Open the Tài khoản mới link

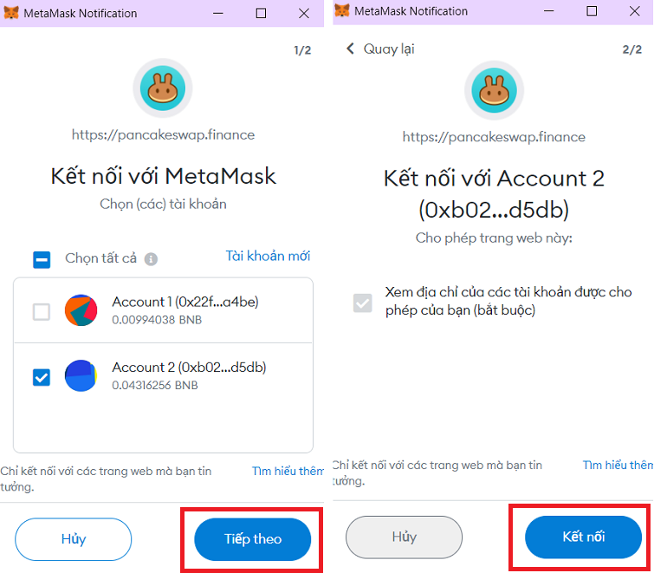(268, 256)
